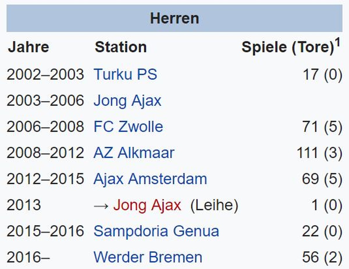The width and height of the screenshot is (349, 269).
Task: Open the AZ Alkmaar club link
Action: click(134, 153)
